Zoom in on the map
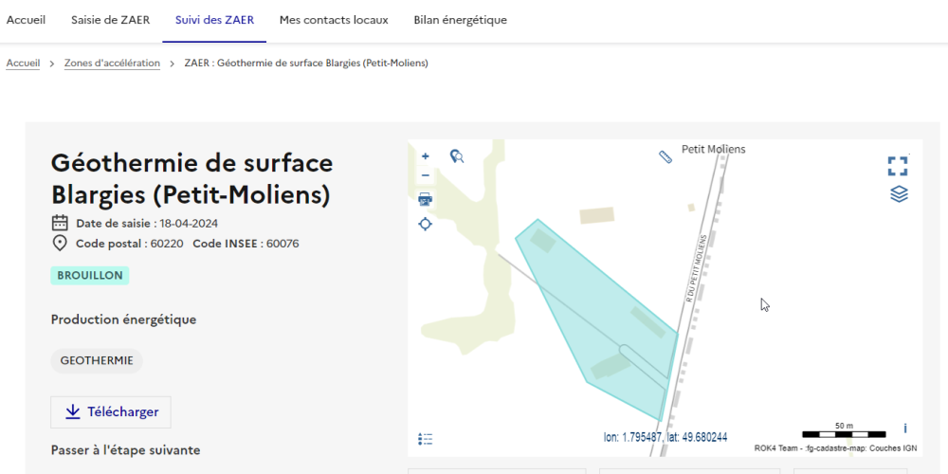The image size is (948, 474). click(x=425, y=155)
